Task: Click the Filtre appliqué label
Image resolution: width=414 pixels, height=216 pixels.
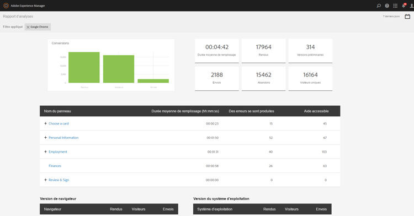Action: pyautogui.click(x=13, y=27)
